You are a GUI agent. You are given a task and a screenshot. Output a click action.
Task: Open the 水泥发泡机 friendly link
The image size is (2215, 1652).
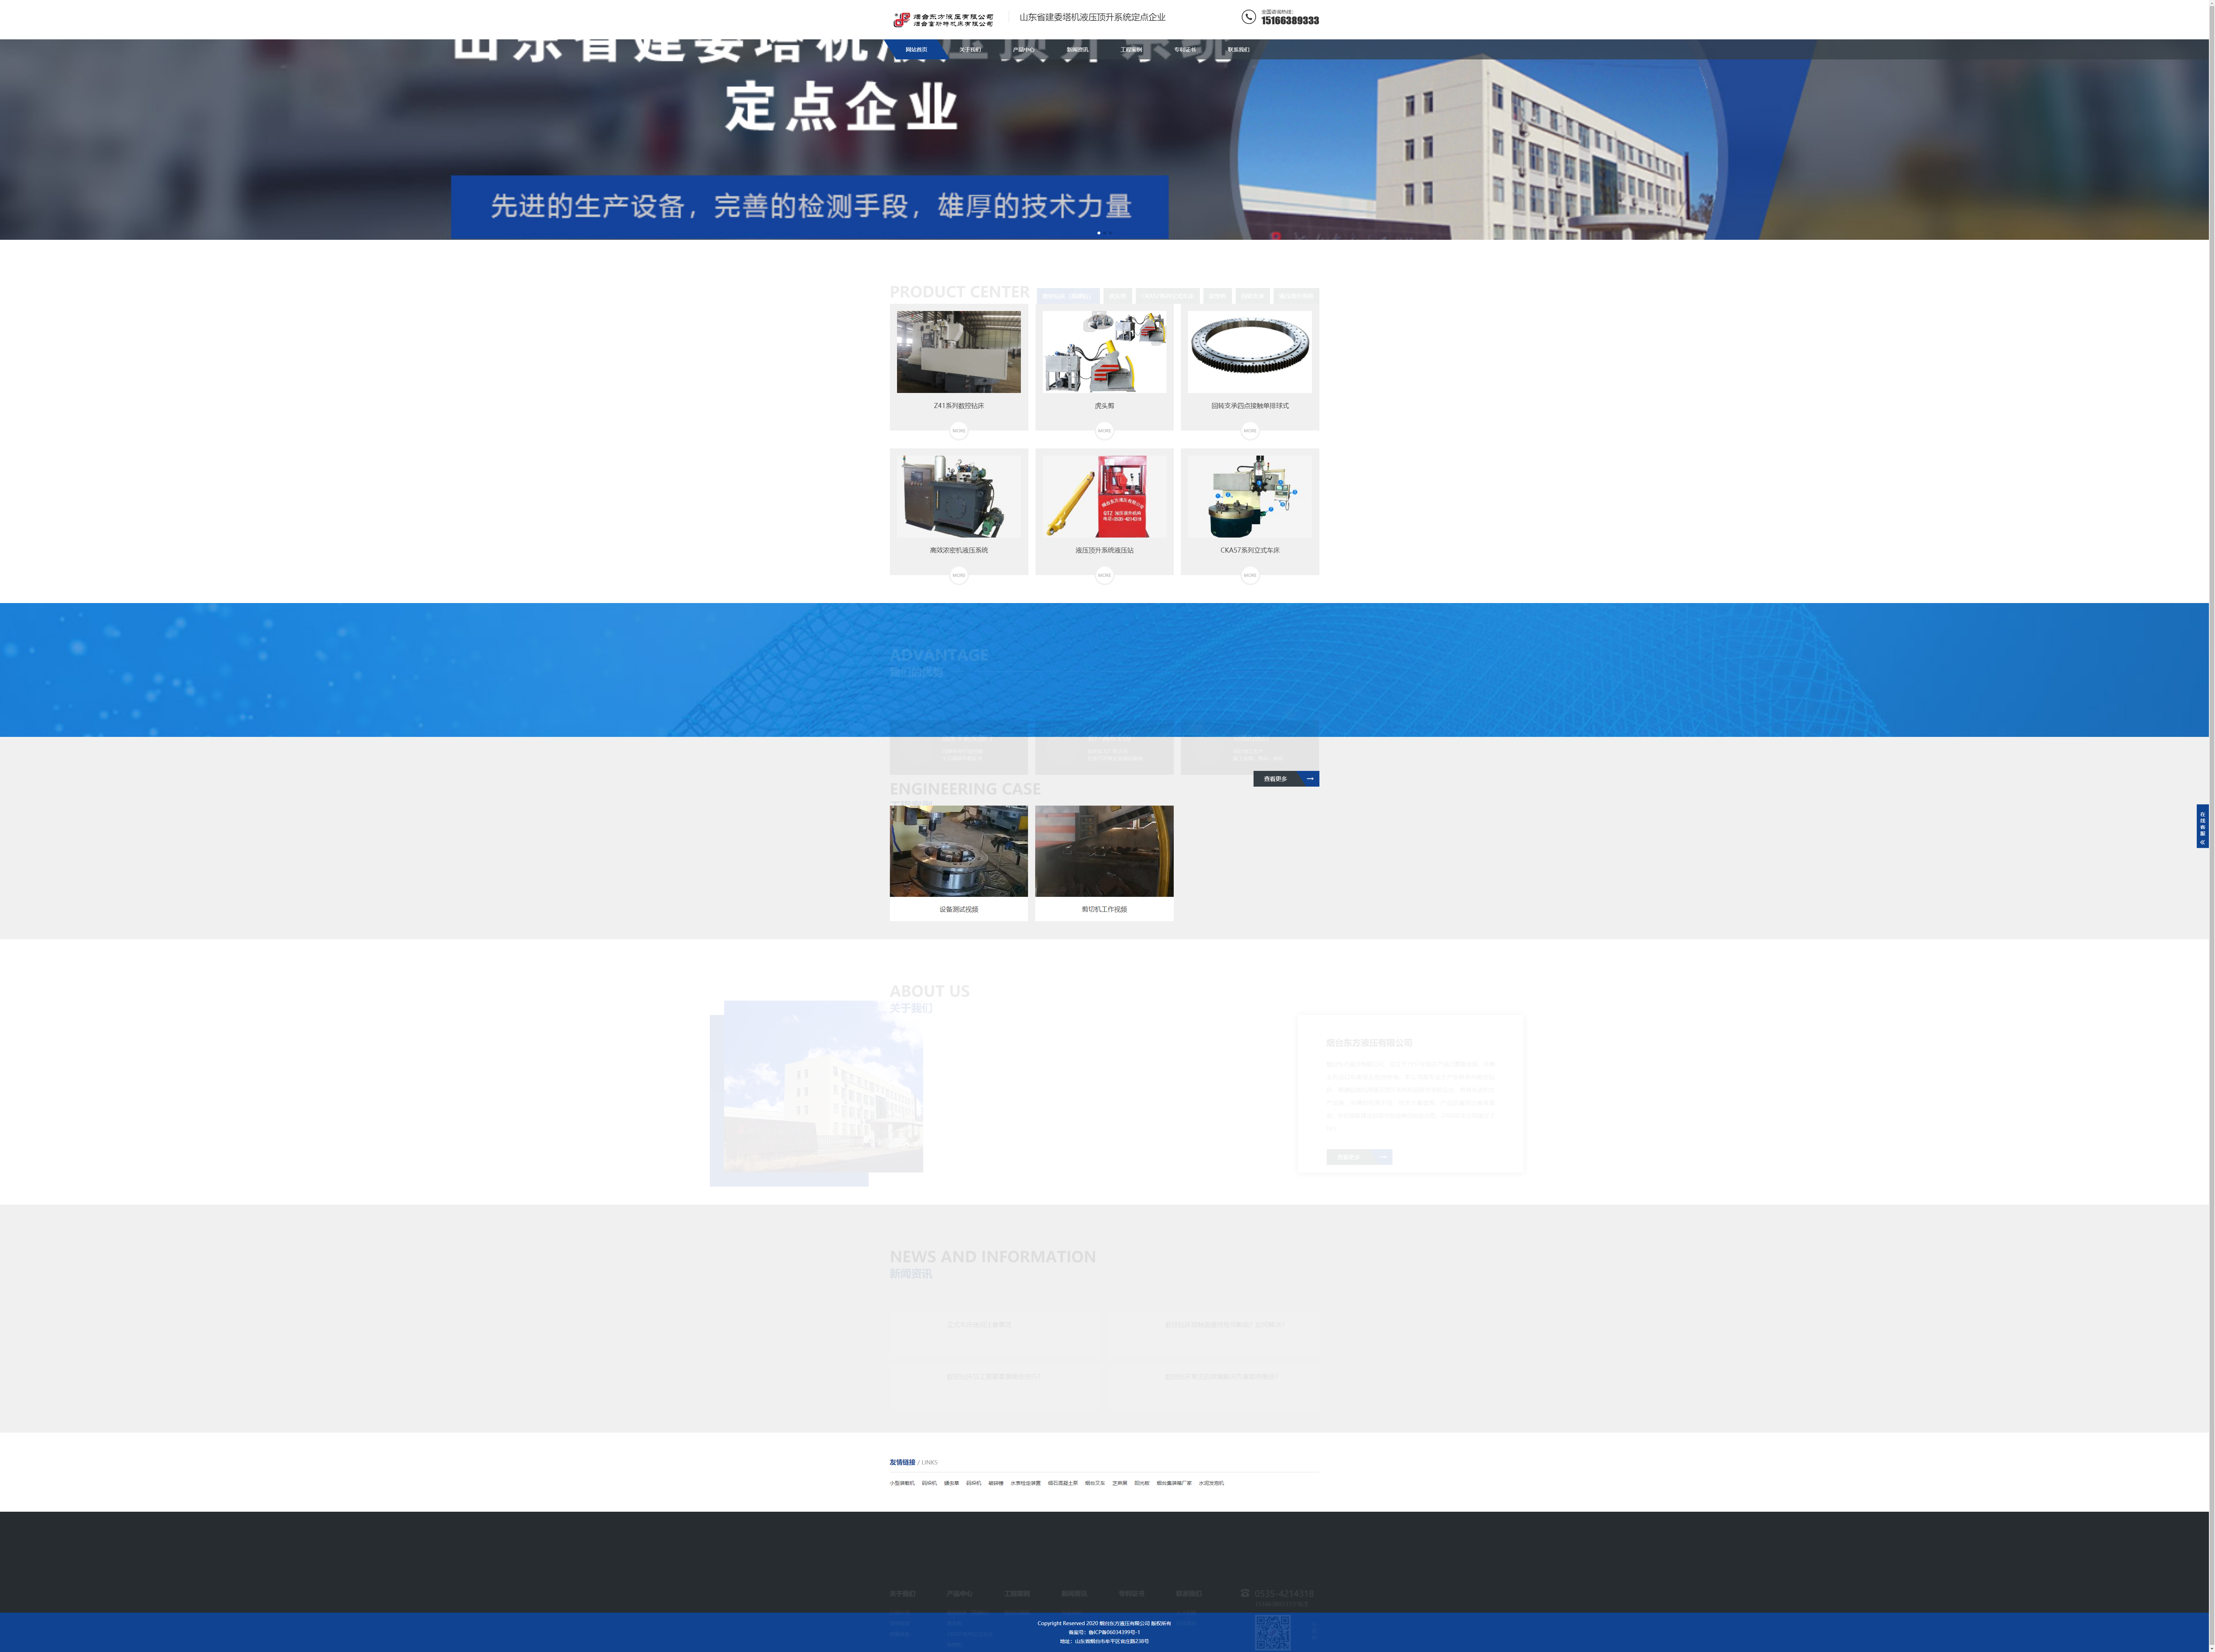click(x=1211, y=1483)
